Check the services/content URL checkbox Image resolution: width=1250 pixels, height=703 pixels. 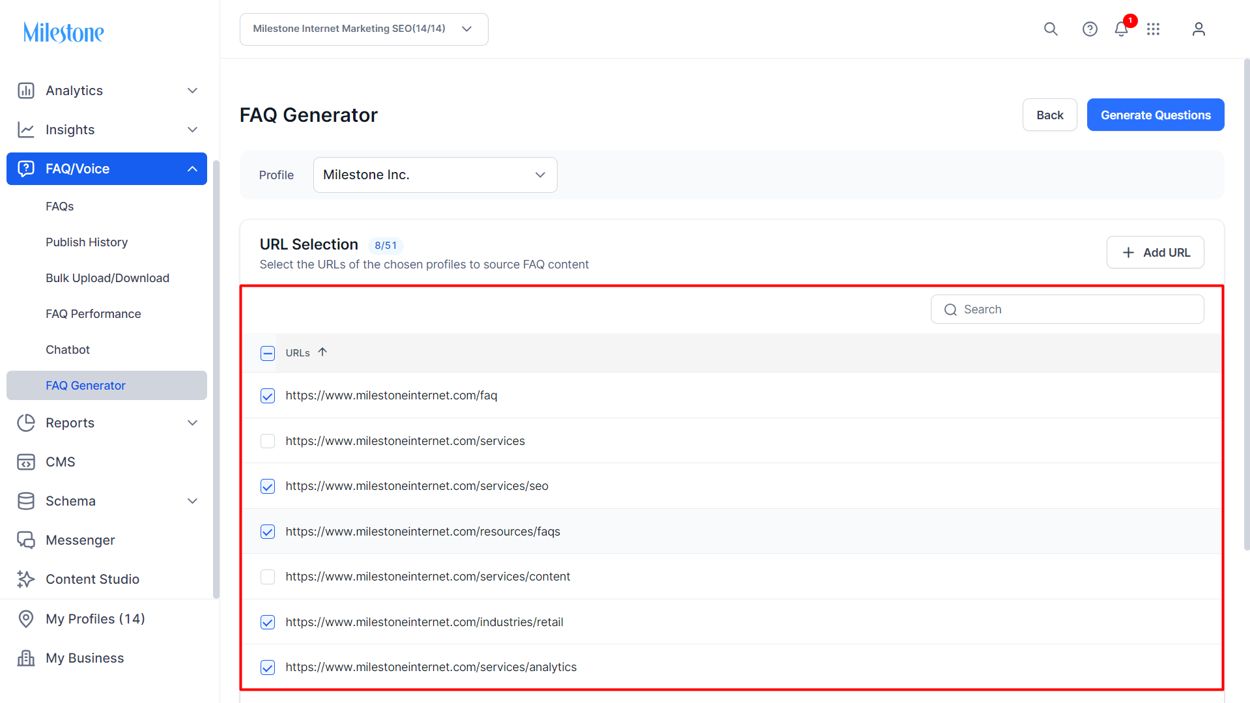click(x=268, y=577)
